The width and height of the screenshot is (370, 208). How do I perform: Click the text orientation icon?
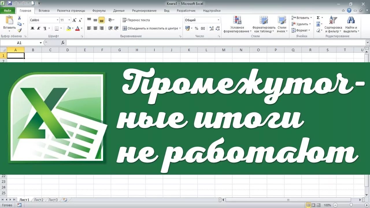pos(110,20)
